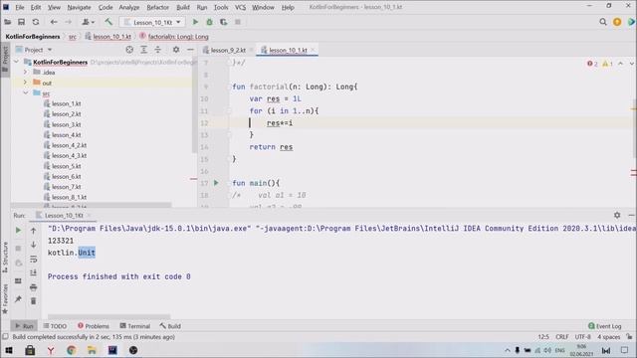
Task: Click the 4 spaces indent indicator
Action: [x=608, y=337]
